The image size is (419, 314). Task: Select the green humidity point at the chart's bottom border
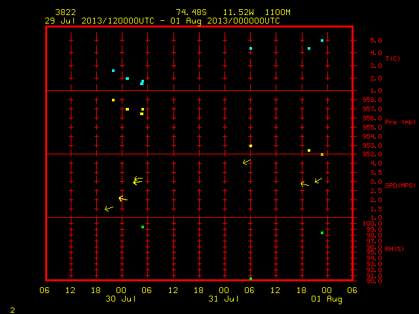point(251,279)
